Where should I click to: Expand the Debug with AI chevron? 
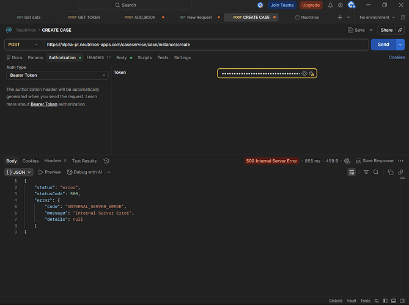(109, 172)
